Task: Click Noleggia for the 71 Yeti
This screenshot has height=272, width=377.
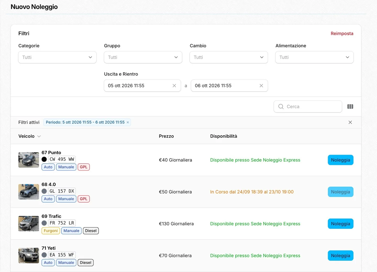Action: coord(341,256)
